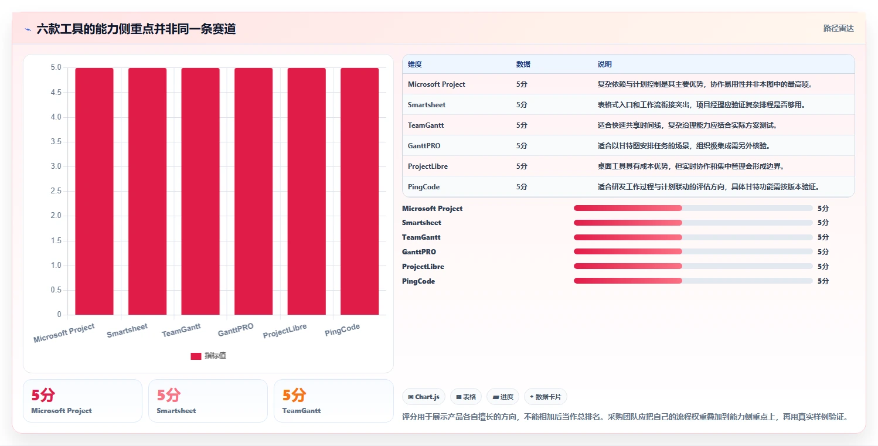Select the 表格 tag
Viewport: 878px width, 446px height.
(466, 397)
